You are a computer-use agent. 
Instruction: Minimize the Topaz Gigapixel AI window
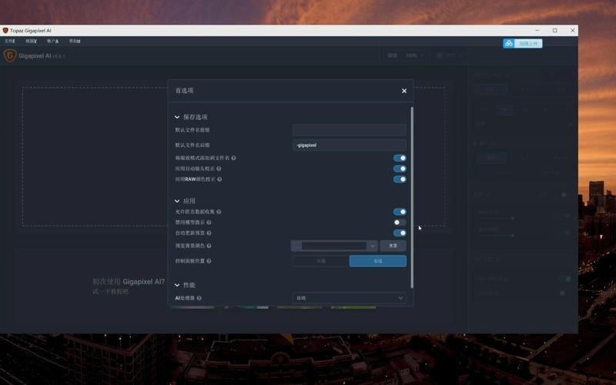coord(537,31)
